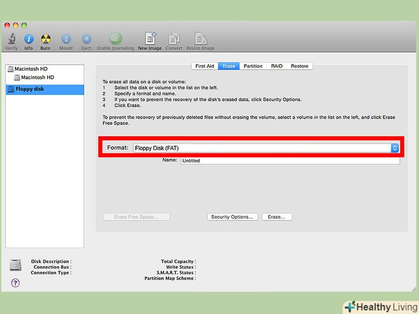Open the Info toolbar icon
This screenshot has height=314, width=419.
coord(29,39)
